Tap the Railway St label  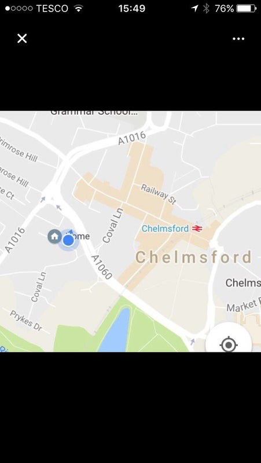[158, 194]
